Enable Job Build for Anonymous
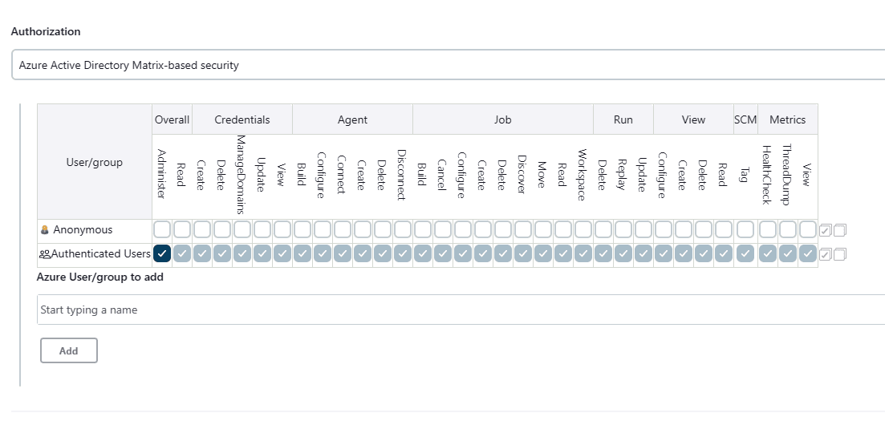This screenshot has width=885, height=425. pyautogui.click(x=422, y=229)
